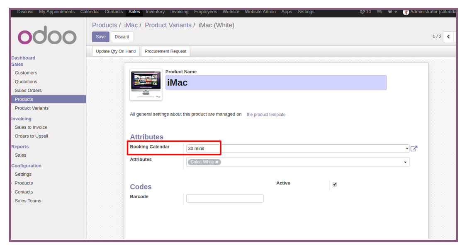Viewport: 467px width, 251px height.
Task: Open Quotations in the sidebar
Action: click(26, 82)
